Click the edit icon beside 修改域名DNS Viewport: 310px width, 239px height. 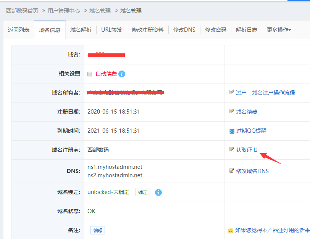point(231,171)
